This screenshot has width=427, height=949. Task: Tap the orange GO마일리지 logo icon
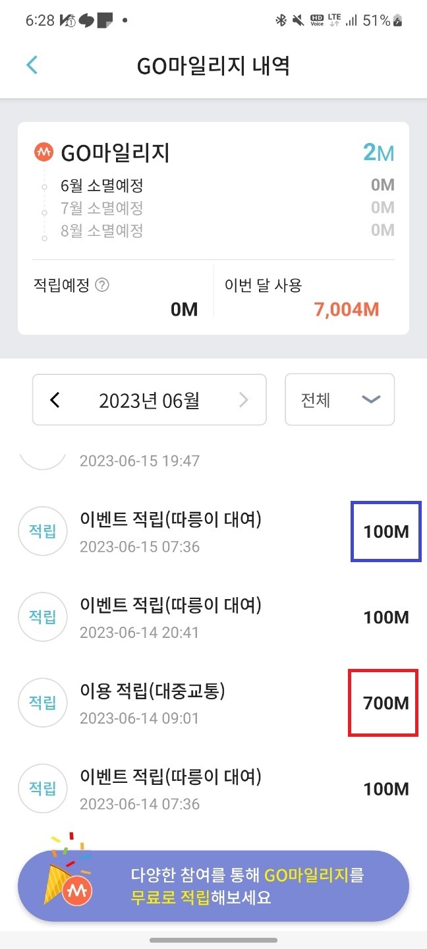(43, 153)
